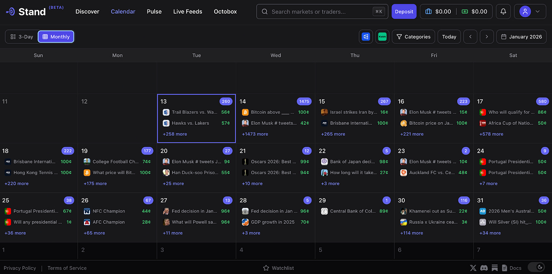Open the X (Twitter) link icon
This screenshot has width=552, height=274.
coord(473,268)
